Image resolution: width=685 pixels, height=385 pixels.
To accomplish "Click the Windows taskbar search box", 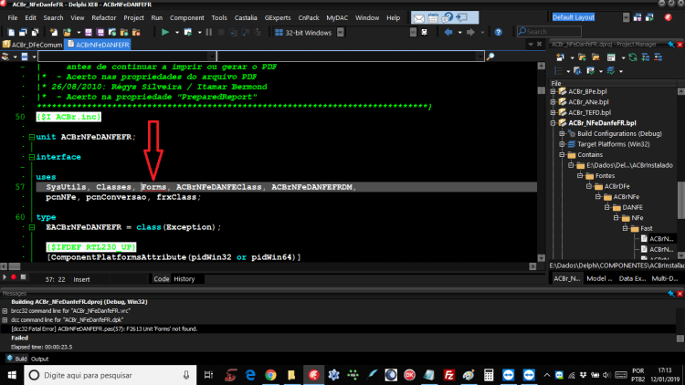I will 110,375.
